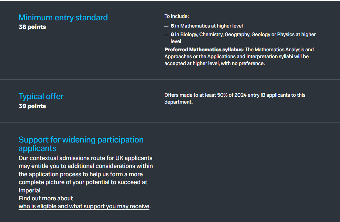The width and height of the screenshot is (340, 222).
Task: Click the 'Offers made to at least 50%' sentence
Action: pyautogui.click(x=235, y=95)
